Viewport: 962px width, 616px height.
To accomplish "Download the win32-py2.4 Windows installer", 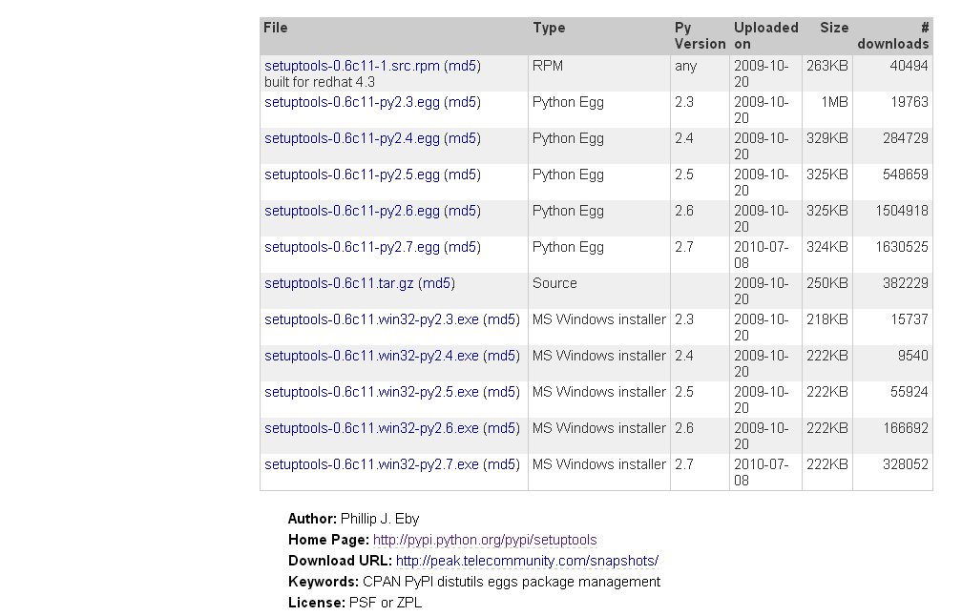I will (x=372, y=356).
